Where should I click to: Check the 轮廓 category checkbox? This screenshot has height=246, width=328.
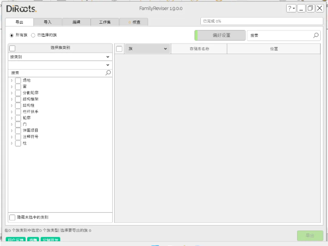[18, 118]
